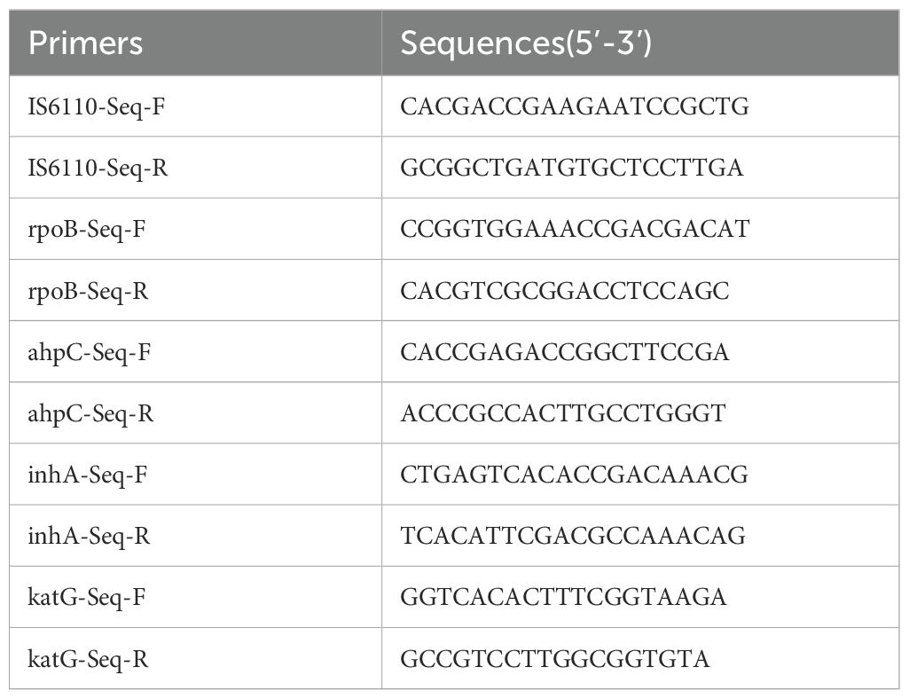Select the katG-Seq-F primer cell
Image resolution: width=909 pixels, height=699 pixels.
coord(195,597)
